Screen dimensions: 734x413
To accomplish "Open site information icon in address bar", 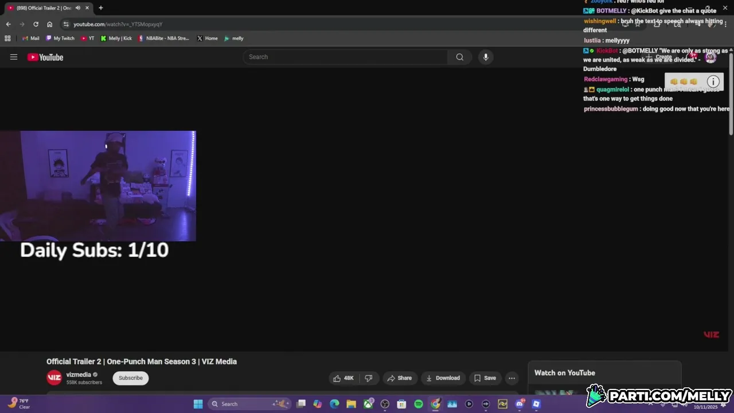I will click(66, 24).
